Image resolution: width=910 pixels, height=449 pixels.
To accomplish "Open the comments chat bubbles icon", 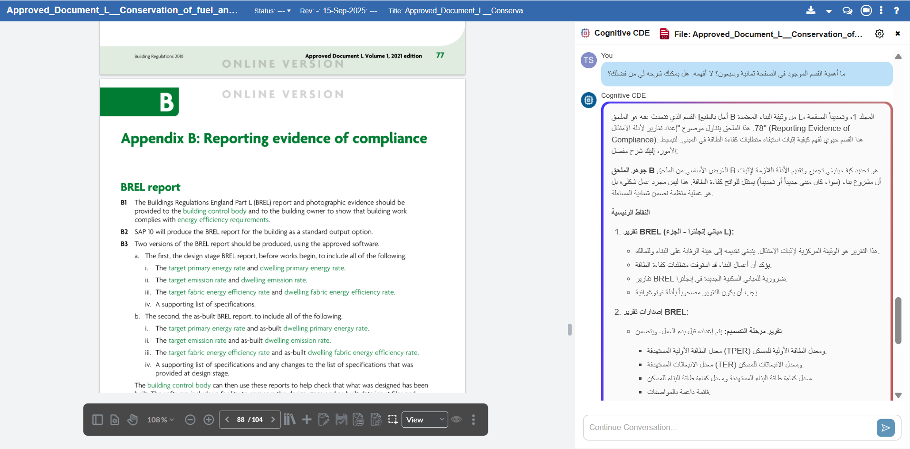I will point(847,10).
